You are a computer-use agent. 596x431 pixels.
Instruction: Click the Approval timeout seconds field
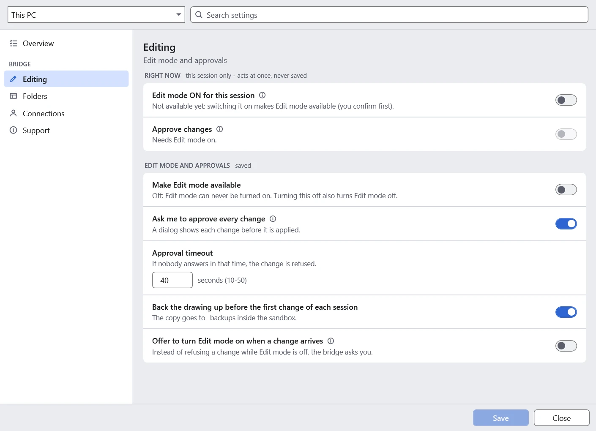(172, 280)
